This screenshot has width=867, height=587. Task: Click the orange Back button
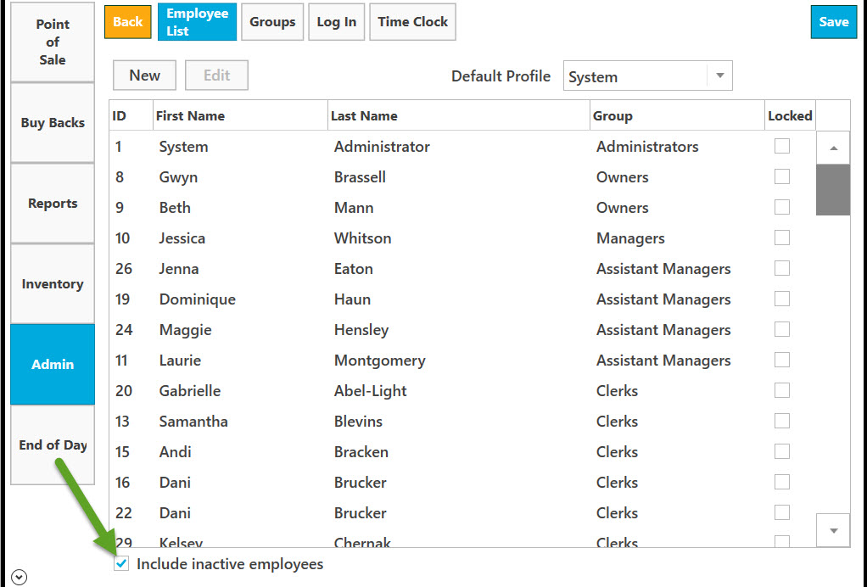(x=128, y=22)
